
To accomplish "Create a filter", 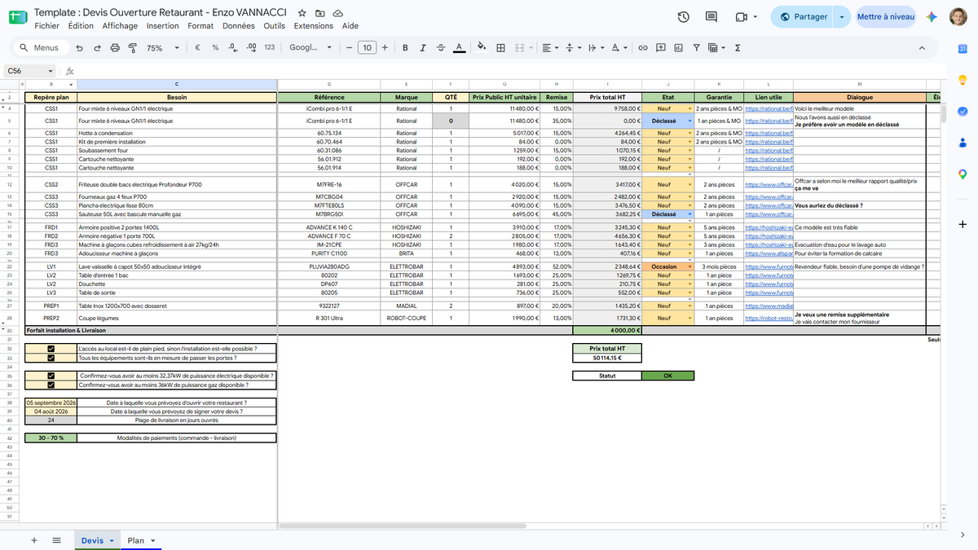I will tap(697, 48).
